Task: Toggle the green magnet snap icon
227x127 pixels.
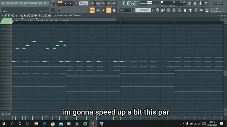Action: (9, 16)
